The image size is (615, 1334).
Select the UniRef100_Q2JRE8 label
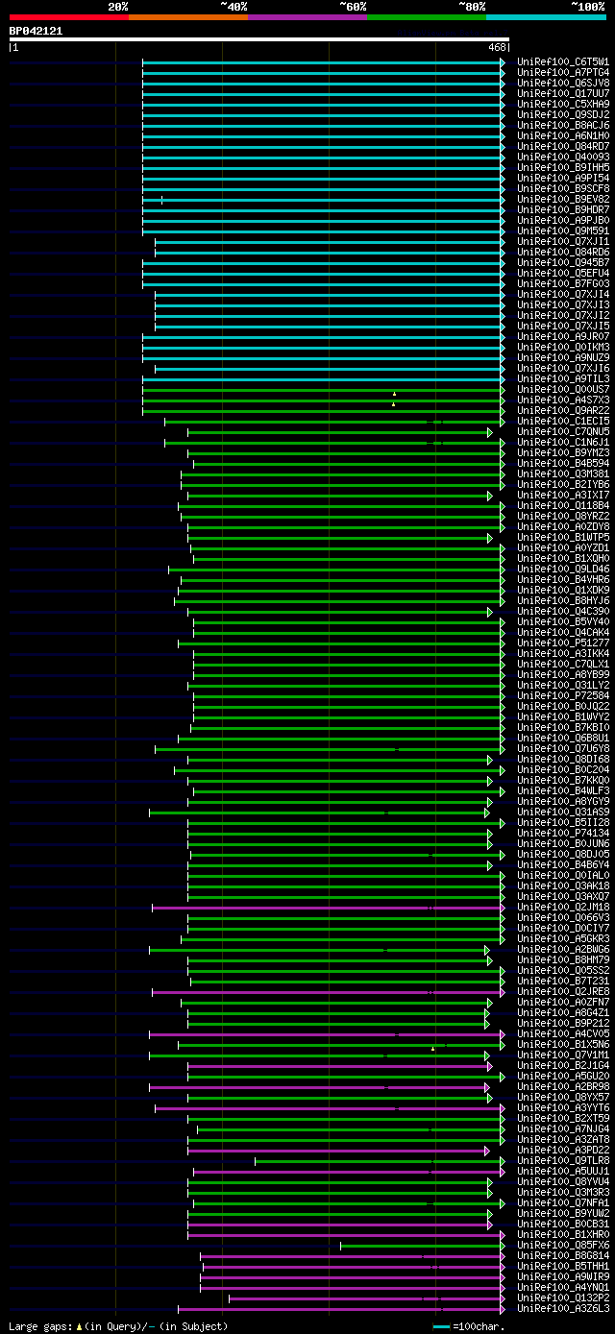[x=563, y=991]
